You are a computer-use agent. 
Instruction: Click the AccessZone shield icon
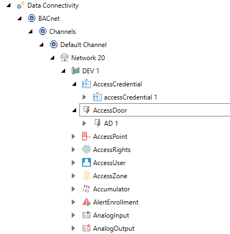(87, 175)
